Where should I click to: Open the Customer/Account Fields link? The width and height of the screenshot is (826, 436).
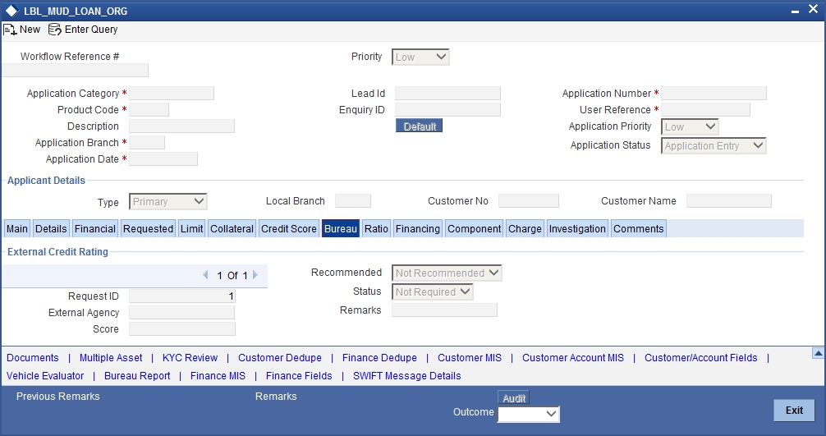(700, 357)
